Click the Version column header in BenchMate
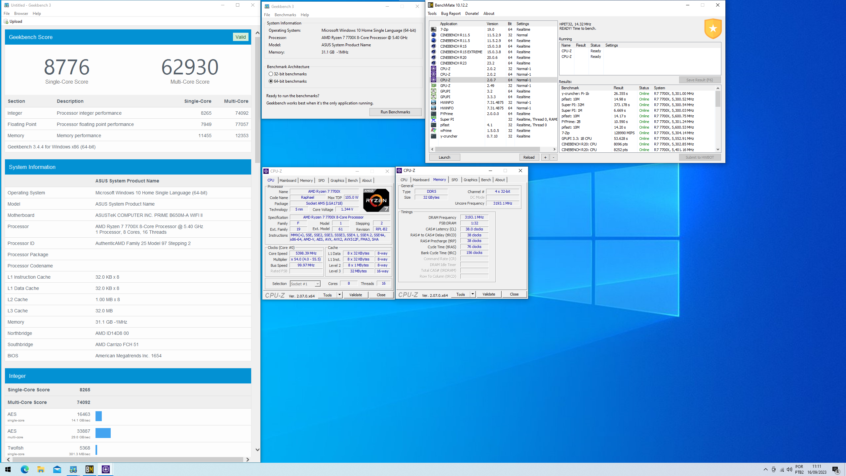Viewport: 846px width, 476px height. click(495, 24)
